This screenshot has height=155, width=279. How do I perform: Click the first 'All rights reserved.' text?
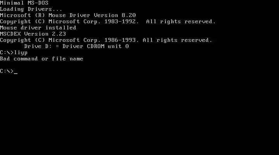tap(181, 22)
